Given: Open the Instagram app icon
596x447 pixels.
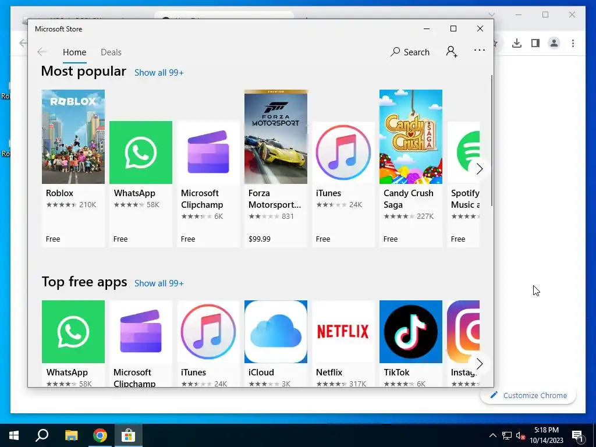Looking at the screenshot, I should point(463,332).
